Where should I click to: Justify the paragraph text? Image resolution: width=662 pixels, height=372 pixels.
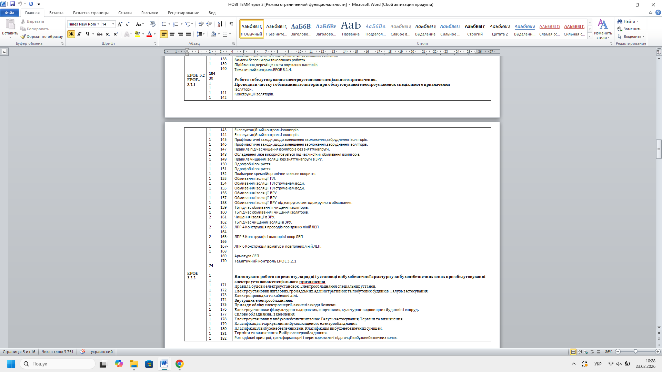tap(188, 34)
